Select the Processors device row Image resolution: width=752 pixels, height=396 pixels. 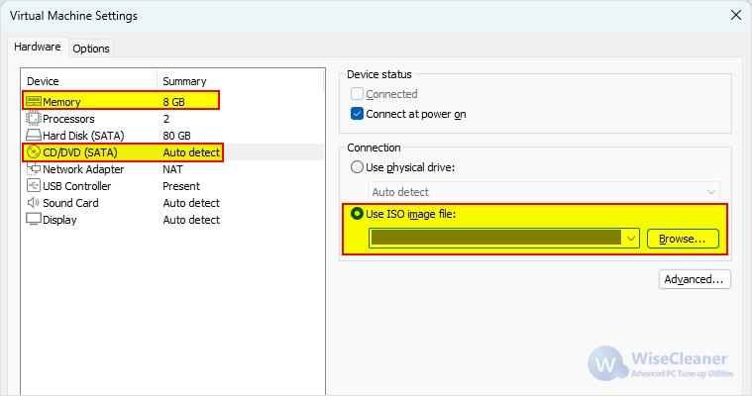(x=172, y=119)
